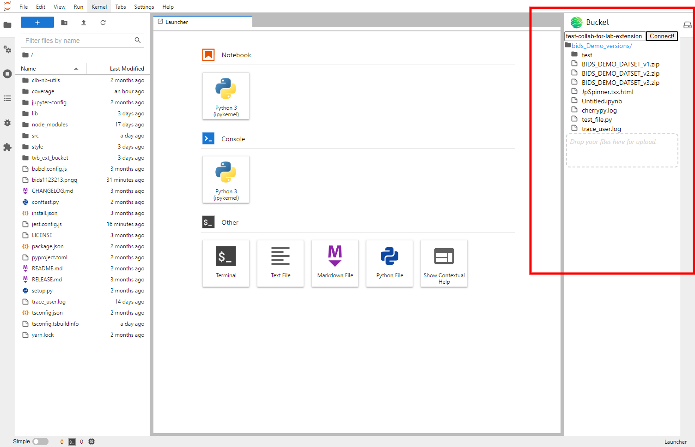Click the Upload Files arrow icon
This screenshot has height=447, width=695.
point(84,23)
